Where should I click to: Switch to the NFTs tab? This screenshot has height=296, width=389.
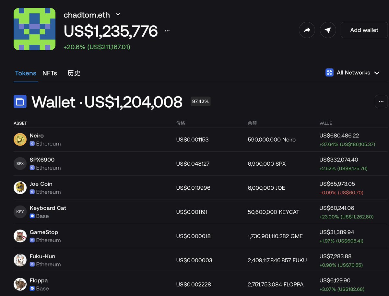click(50, 73)
